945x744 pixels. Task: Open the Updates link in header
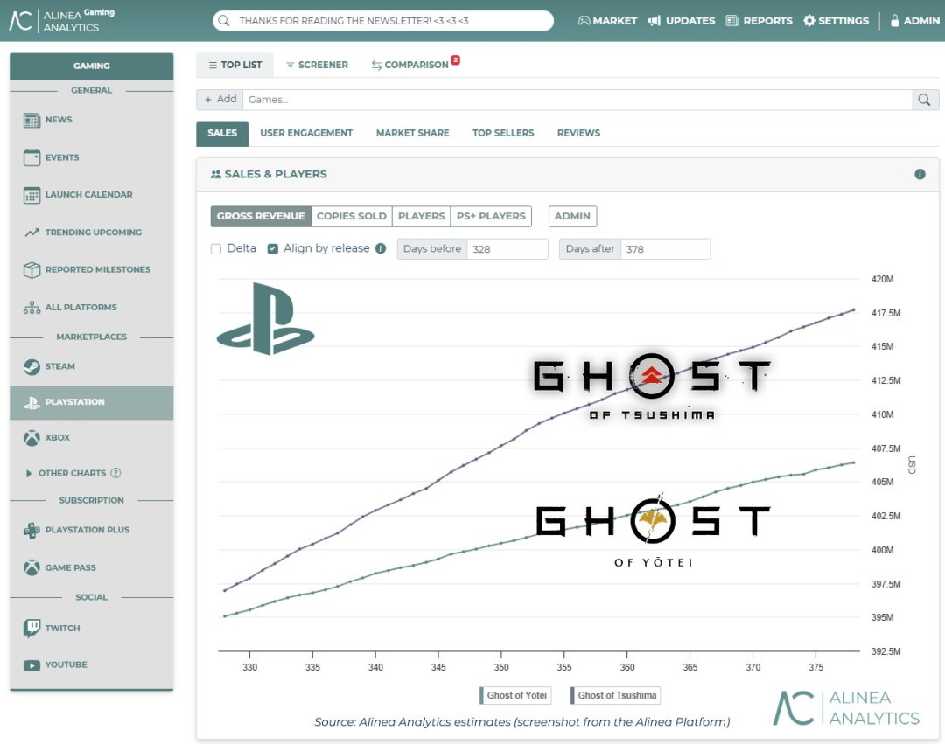[682, 20]
